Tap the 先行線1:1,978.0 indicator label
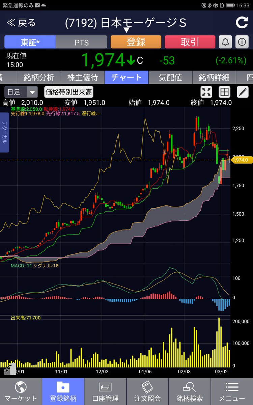 (x=28, y=114)
